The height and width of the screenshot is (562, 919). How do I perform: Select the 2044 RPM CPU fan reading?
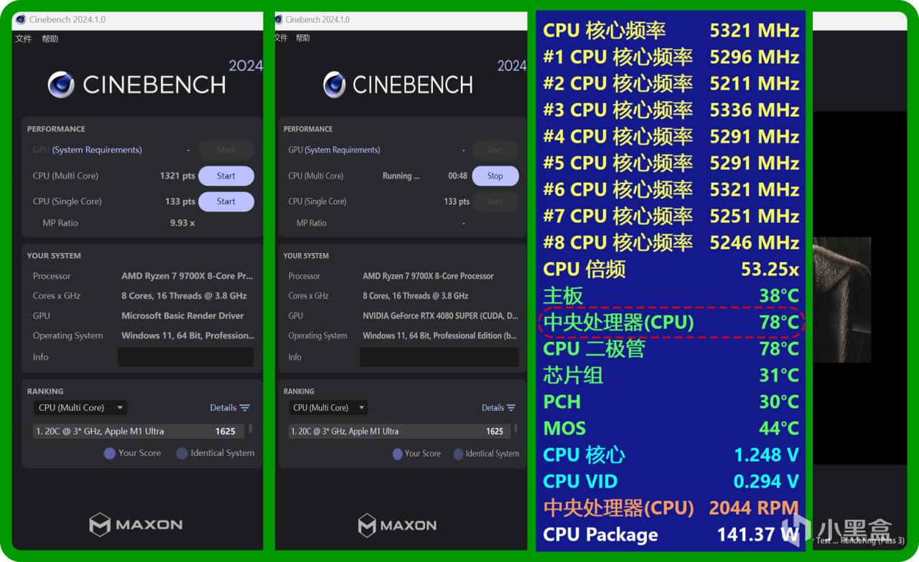point(671,508)
